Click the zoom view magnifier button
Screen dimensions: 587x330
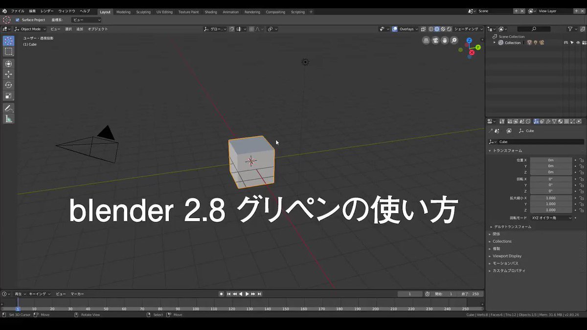454,41
